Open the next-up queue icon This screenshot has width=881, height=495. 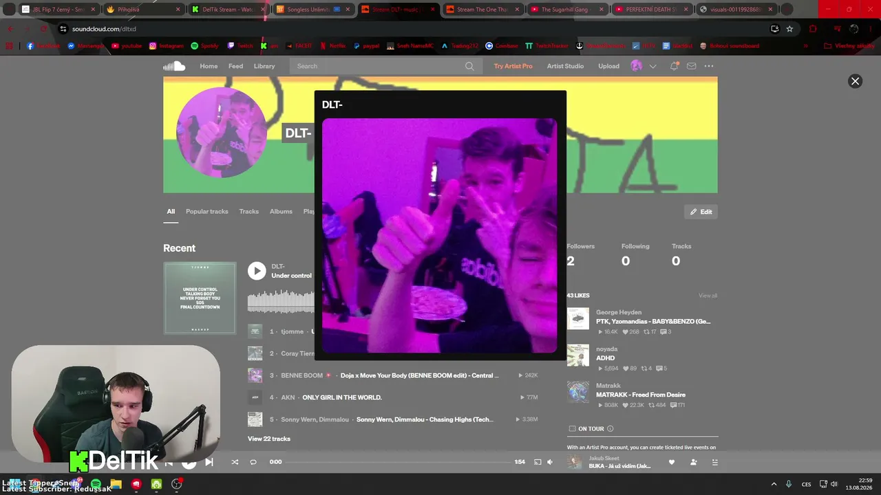[x=714, y=462]
